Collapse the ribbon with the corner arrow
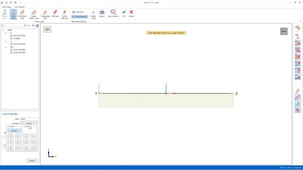The height and width of the screenshot is (170, 303). point(301,21)
